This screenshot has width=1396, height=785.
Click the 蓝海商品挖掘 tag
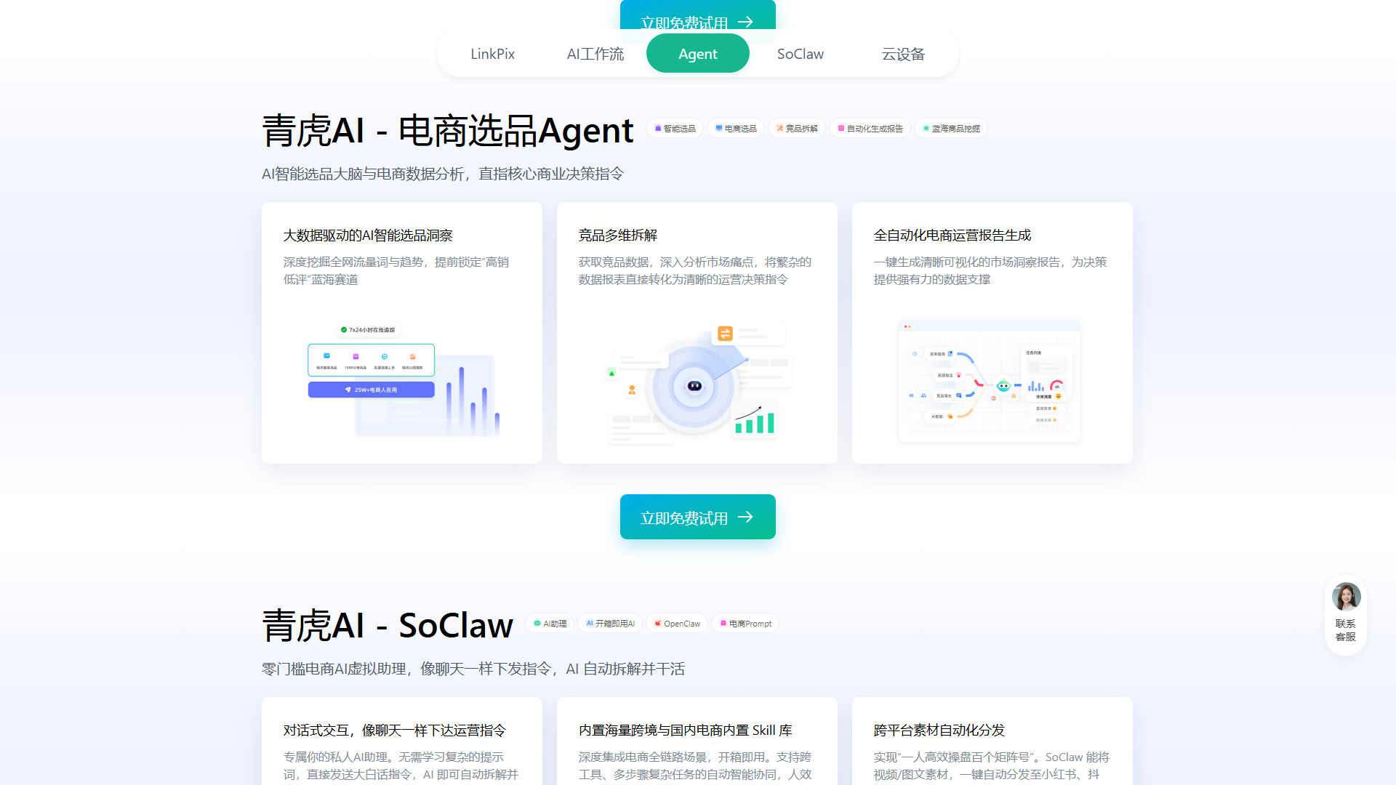click(951, 129)
